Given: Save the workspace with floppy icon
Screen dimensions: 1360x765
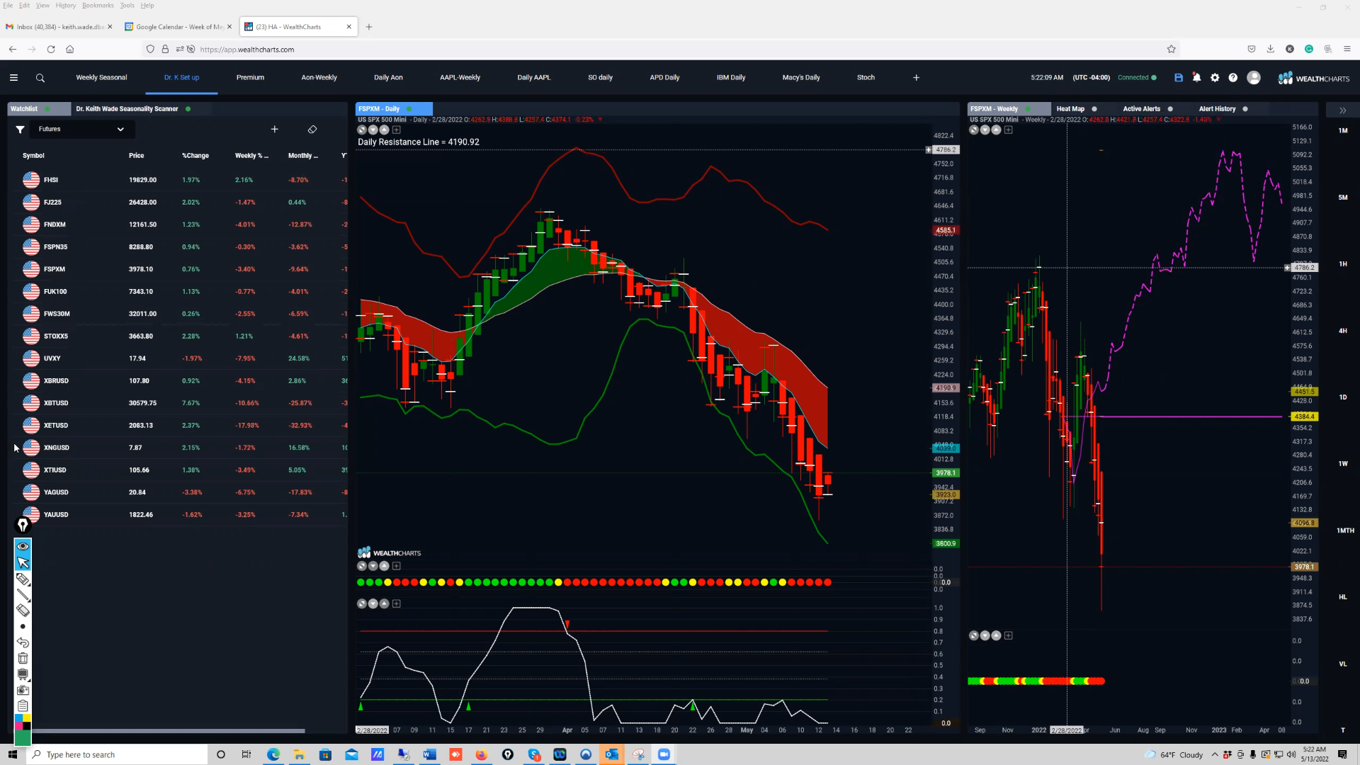Looking at the screenshot, I should [x=1179, y=78].
